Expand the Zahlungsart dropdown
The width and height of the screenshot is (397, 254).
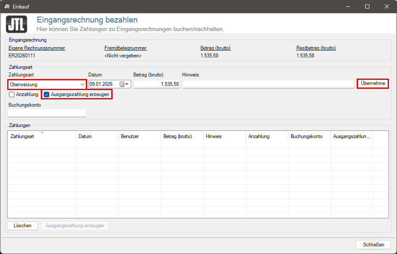82,84
